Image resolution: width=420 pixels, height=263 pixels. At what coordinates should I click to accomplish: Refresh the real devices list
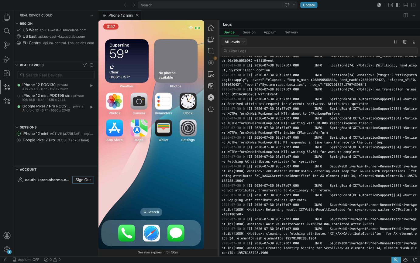[91, 65]
